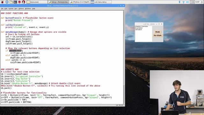Click the 'irrFrame.pack(side=RIGHT)' line
This screenshot has height=115, width=204.
(25, 53)
